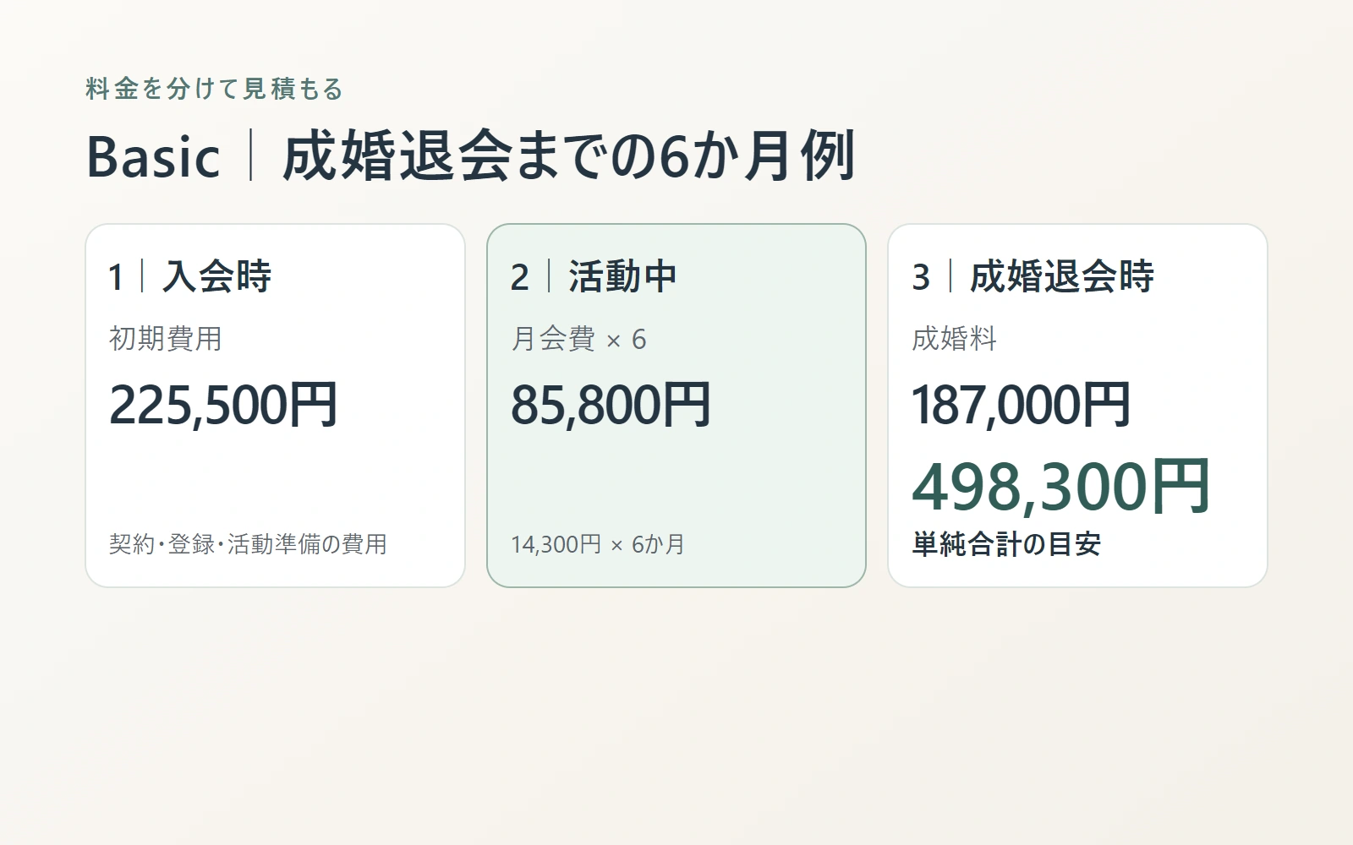The image size is (1353, 845).
Task: Click the note 契約・登録・活動準備の費用
Action: coord(248,544)
